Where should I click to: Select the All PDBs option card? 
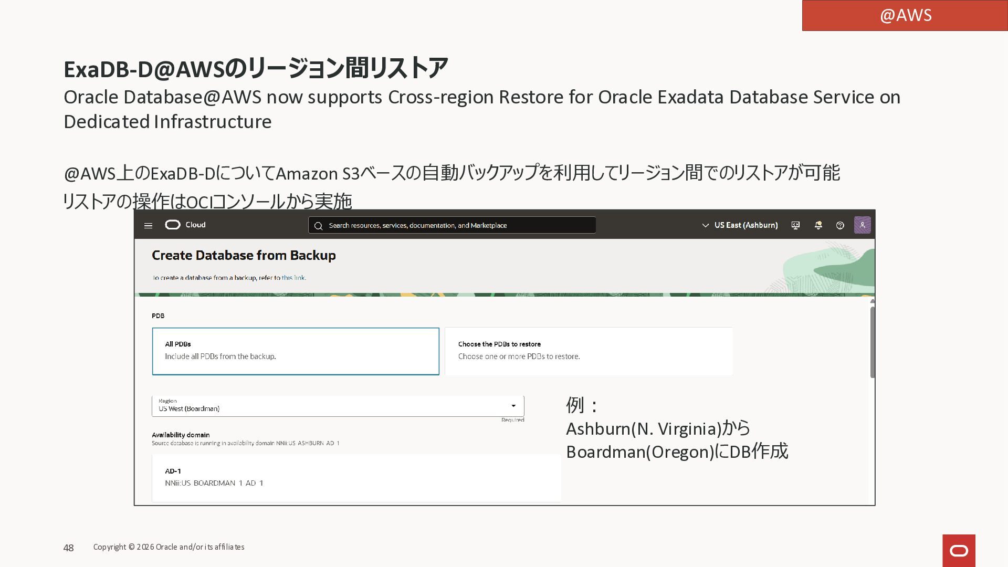point(296,351)
